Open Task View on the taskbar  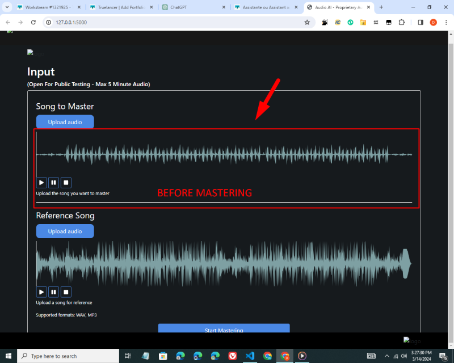(x=128, y=356)
